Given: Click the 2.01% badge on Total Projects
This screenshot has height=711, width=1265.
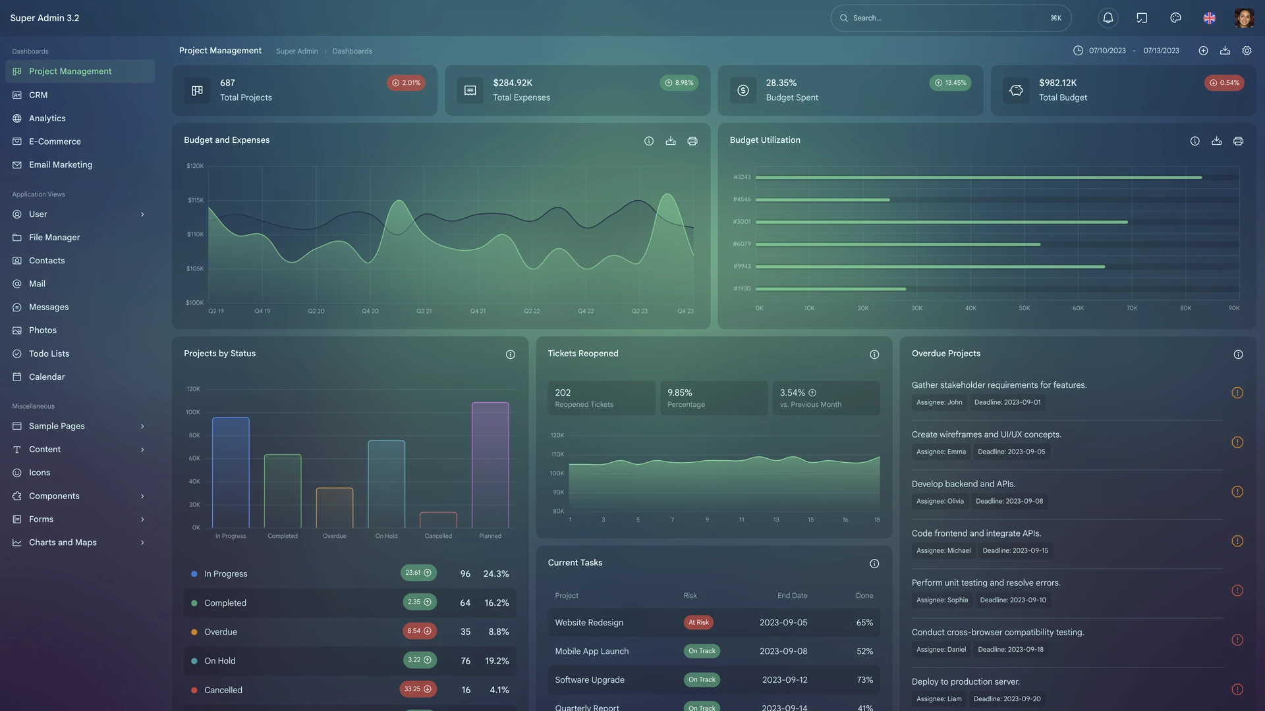Looking at the screenshot, I should click(x=406, y=83).
